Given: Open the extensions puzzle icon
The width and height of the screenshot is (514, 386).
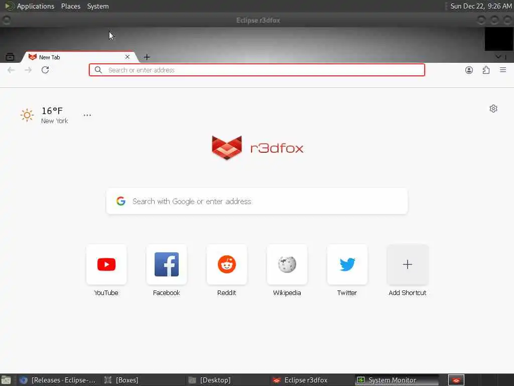Looking at the screenshot, I should click(486, 70).
